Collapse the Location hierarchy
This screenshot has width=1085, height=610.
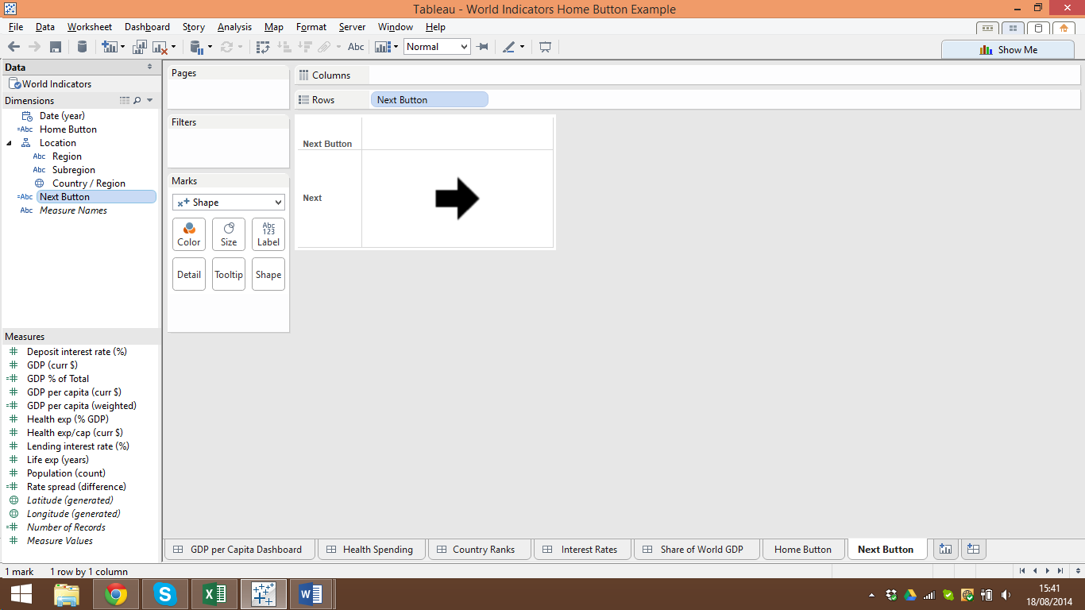pos(9,143)
